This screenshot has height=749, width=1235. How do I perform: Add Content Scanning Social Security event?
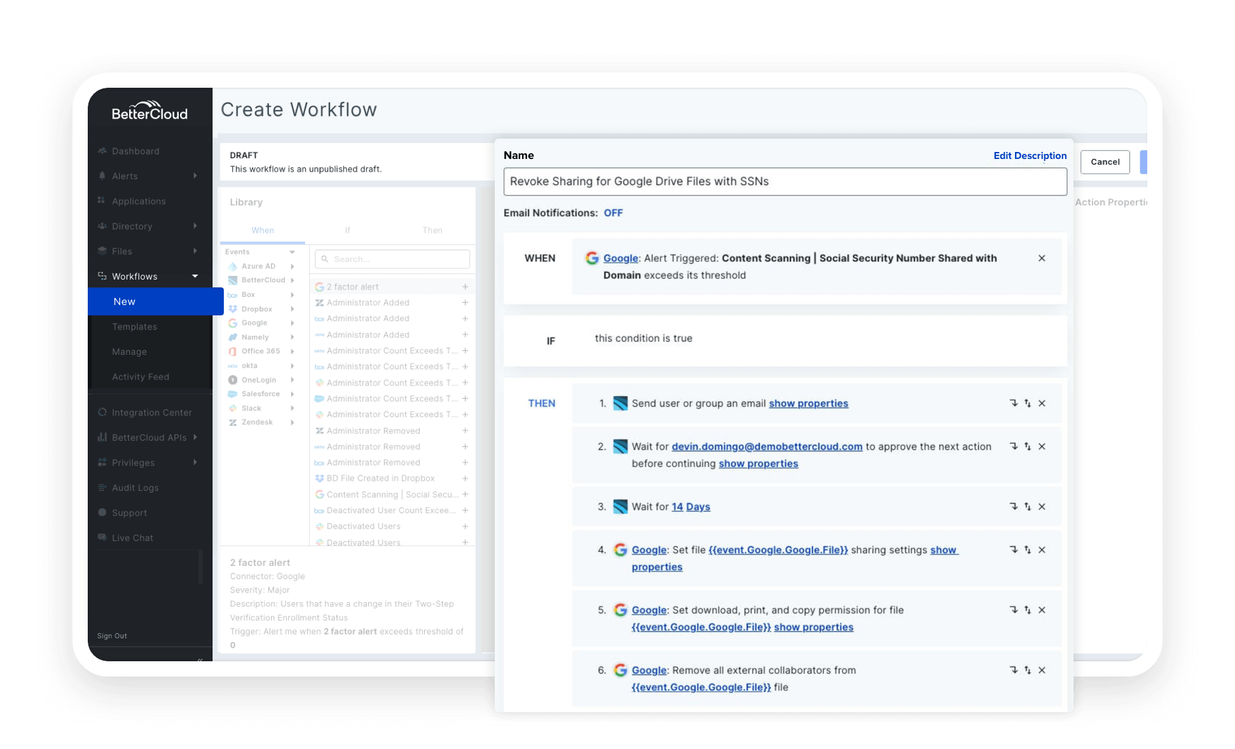pyautogui.click(x=465, y=494)
